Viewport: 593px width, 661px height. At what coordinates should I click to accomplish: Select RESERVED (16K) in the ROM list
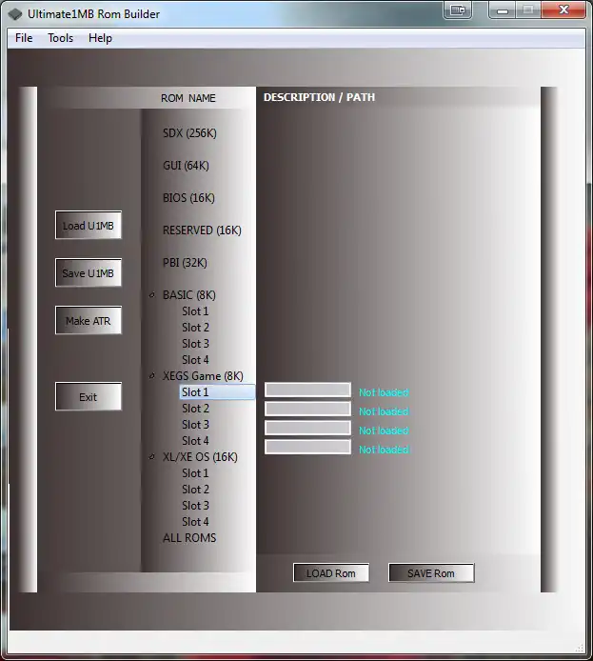[x=202, y=230]
